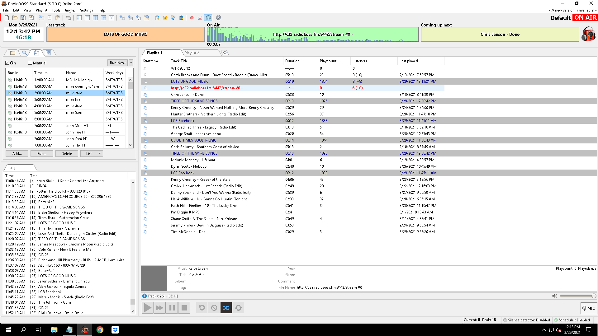Click the Week days column header

pyautogui.click(x=114, y=73)
